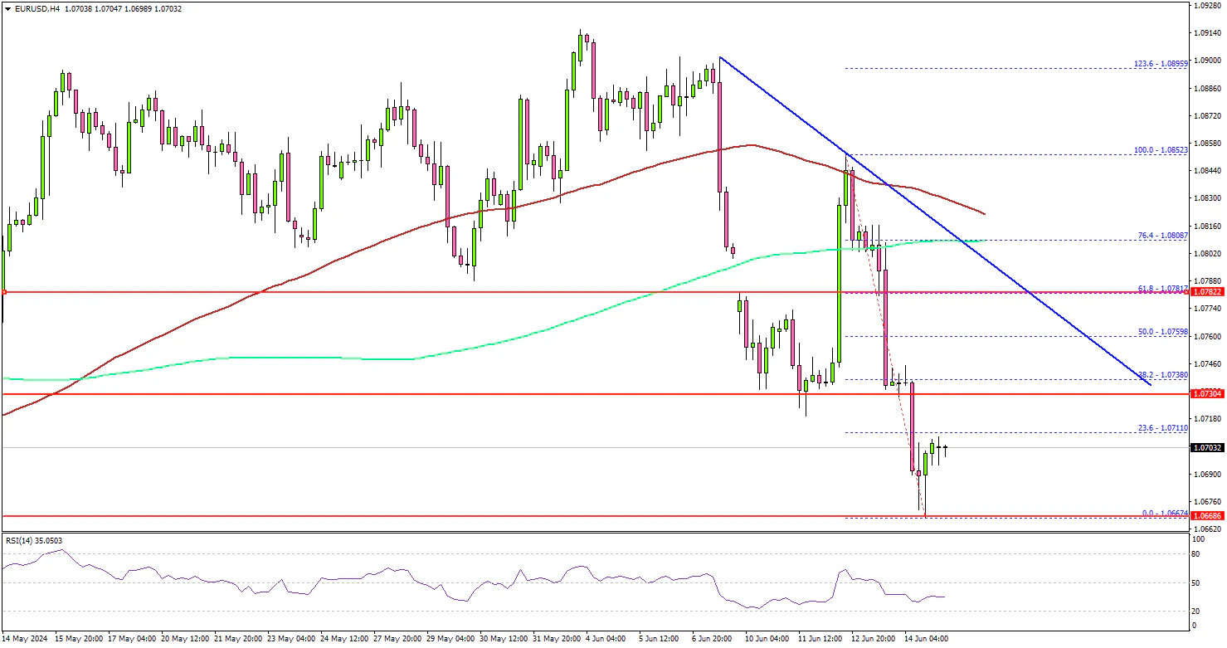Click the current price label 1.07032
This screenshot has height=648, width=1227.
click(1207, 448)
